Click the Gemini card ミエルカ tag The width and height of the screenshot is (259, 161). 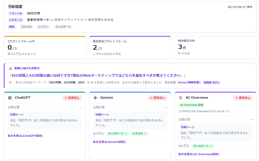[x=139, y=133]
